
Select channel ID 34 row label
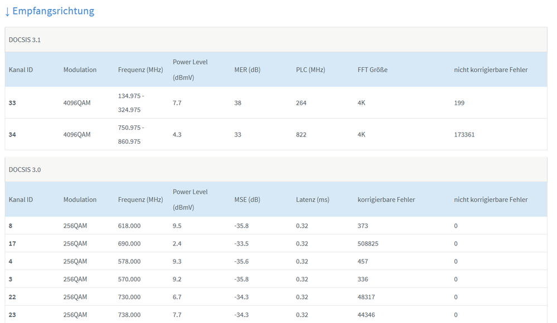tap(12, 135)
